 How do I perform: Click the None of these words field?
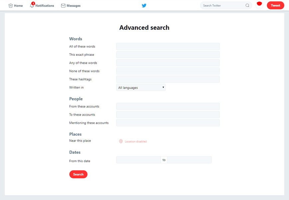tap(168, 71)
